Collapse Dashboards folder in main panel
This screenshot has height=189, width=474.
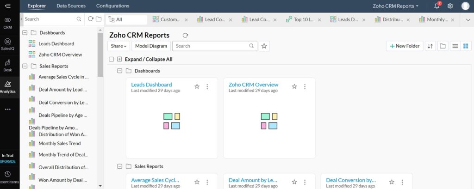119,71
